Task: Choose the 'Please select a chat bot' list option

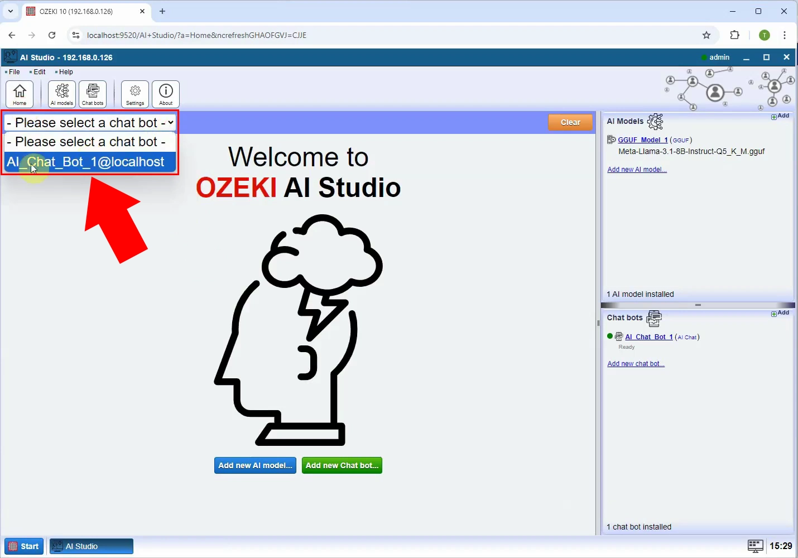Action: 90,142
